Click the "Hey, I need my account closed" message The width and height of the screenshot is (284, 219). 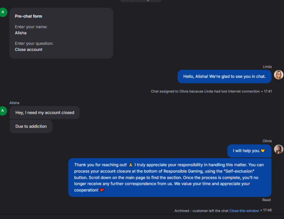[44, 112]
